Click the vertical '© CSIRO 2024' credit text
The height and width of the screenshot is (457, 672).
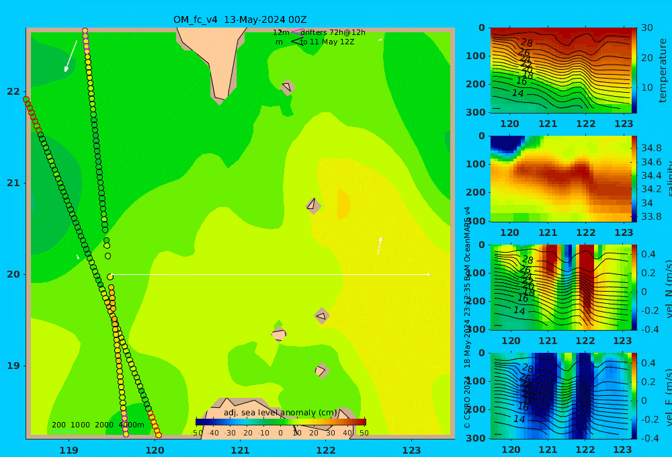pyautogui.click(x=467, y=403)
